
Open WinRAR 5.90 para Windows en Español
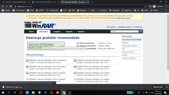[93, 60]
